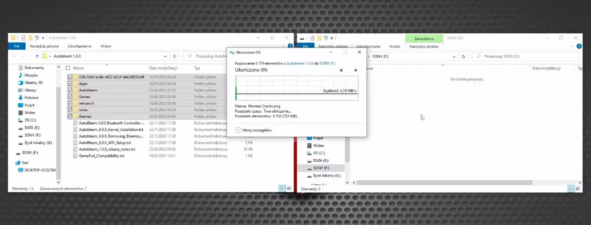Open the Narzędzia główne tab in Autobleem window
This screenshot has width=591, height=225.
point(44,46)
